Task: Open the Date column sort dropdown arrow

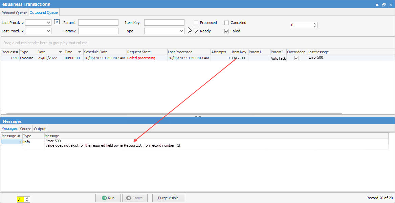Action: [61, 52]
